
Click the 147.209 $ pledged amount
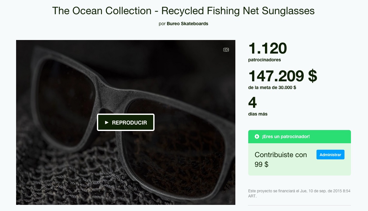point(282,76)
